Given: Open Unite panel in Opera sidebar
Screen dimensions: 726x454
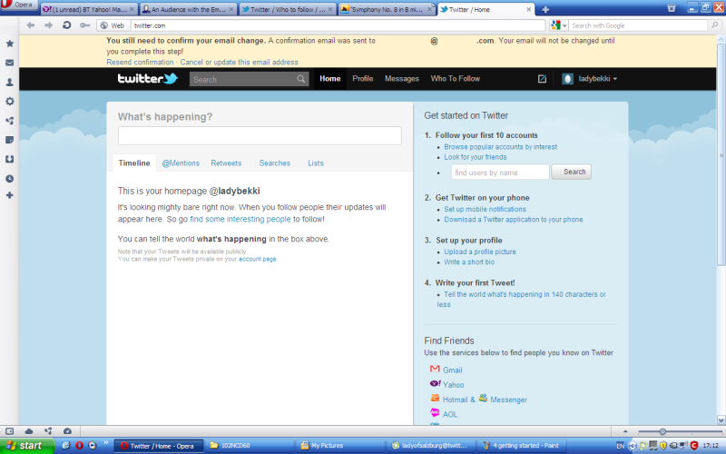Looking at the screenshot, I should [x=9, y=121].
